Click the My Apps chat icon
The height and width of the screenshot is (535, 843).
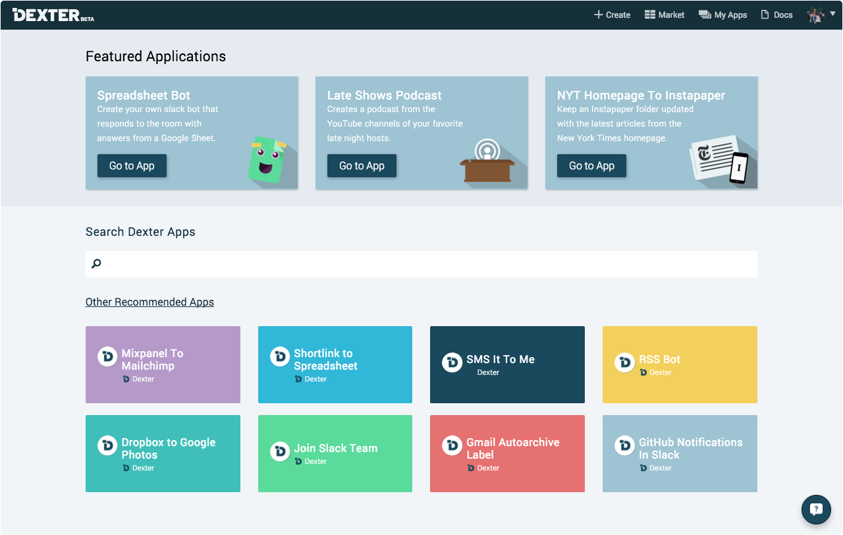coord(705,14)
